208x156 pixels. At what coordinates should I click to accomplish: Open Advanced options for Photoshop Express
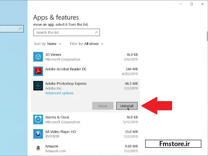[59, 93]
